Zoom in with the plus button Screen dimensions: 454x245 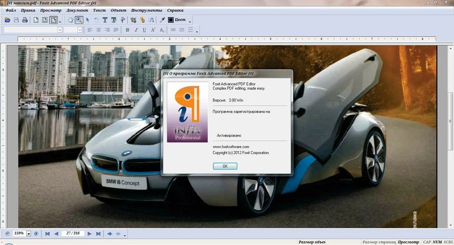[x=36, y=234]
